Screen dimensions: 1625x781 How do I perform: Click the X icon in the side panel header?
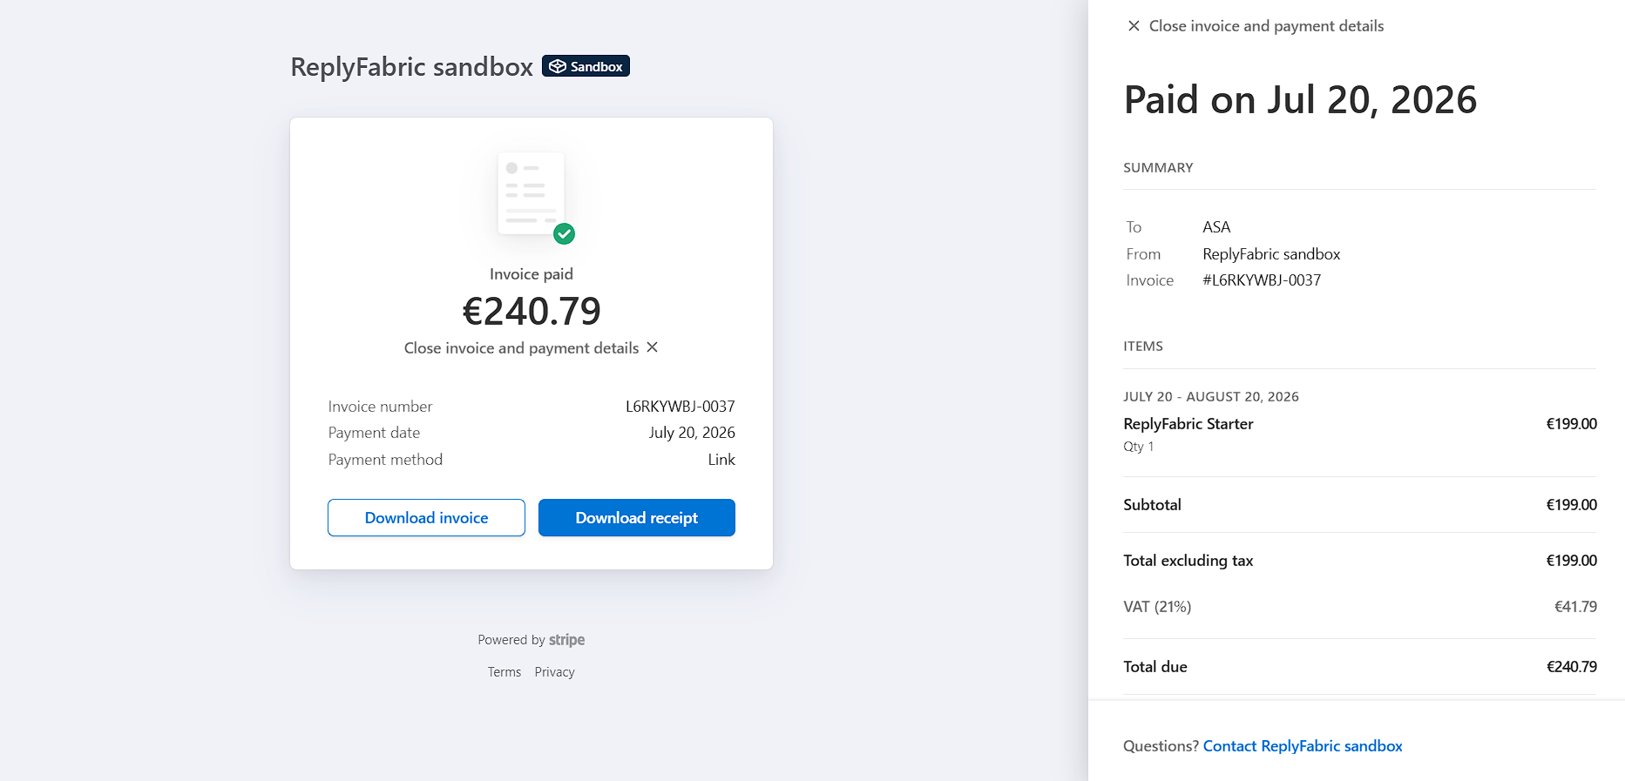tap(1134, 26)
